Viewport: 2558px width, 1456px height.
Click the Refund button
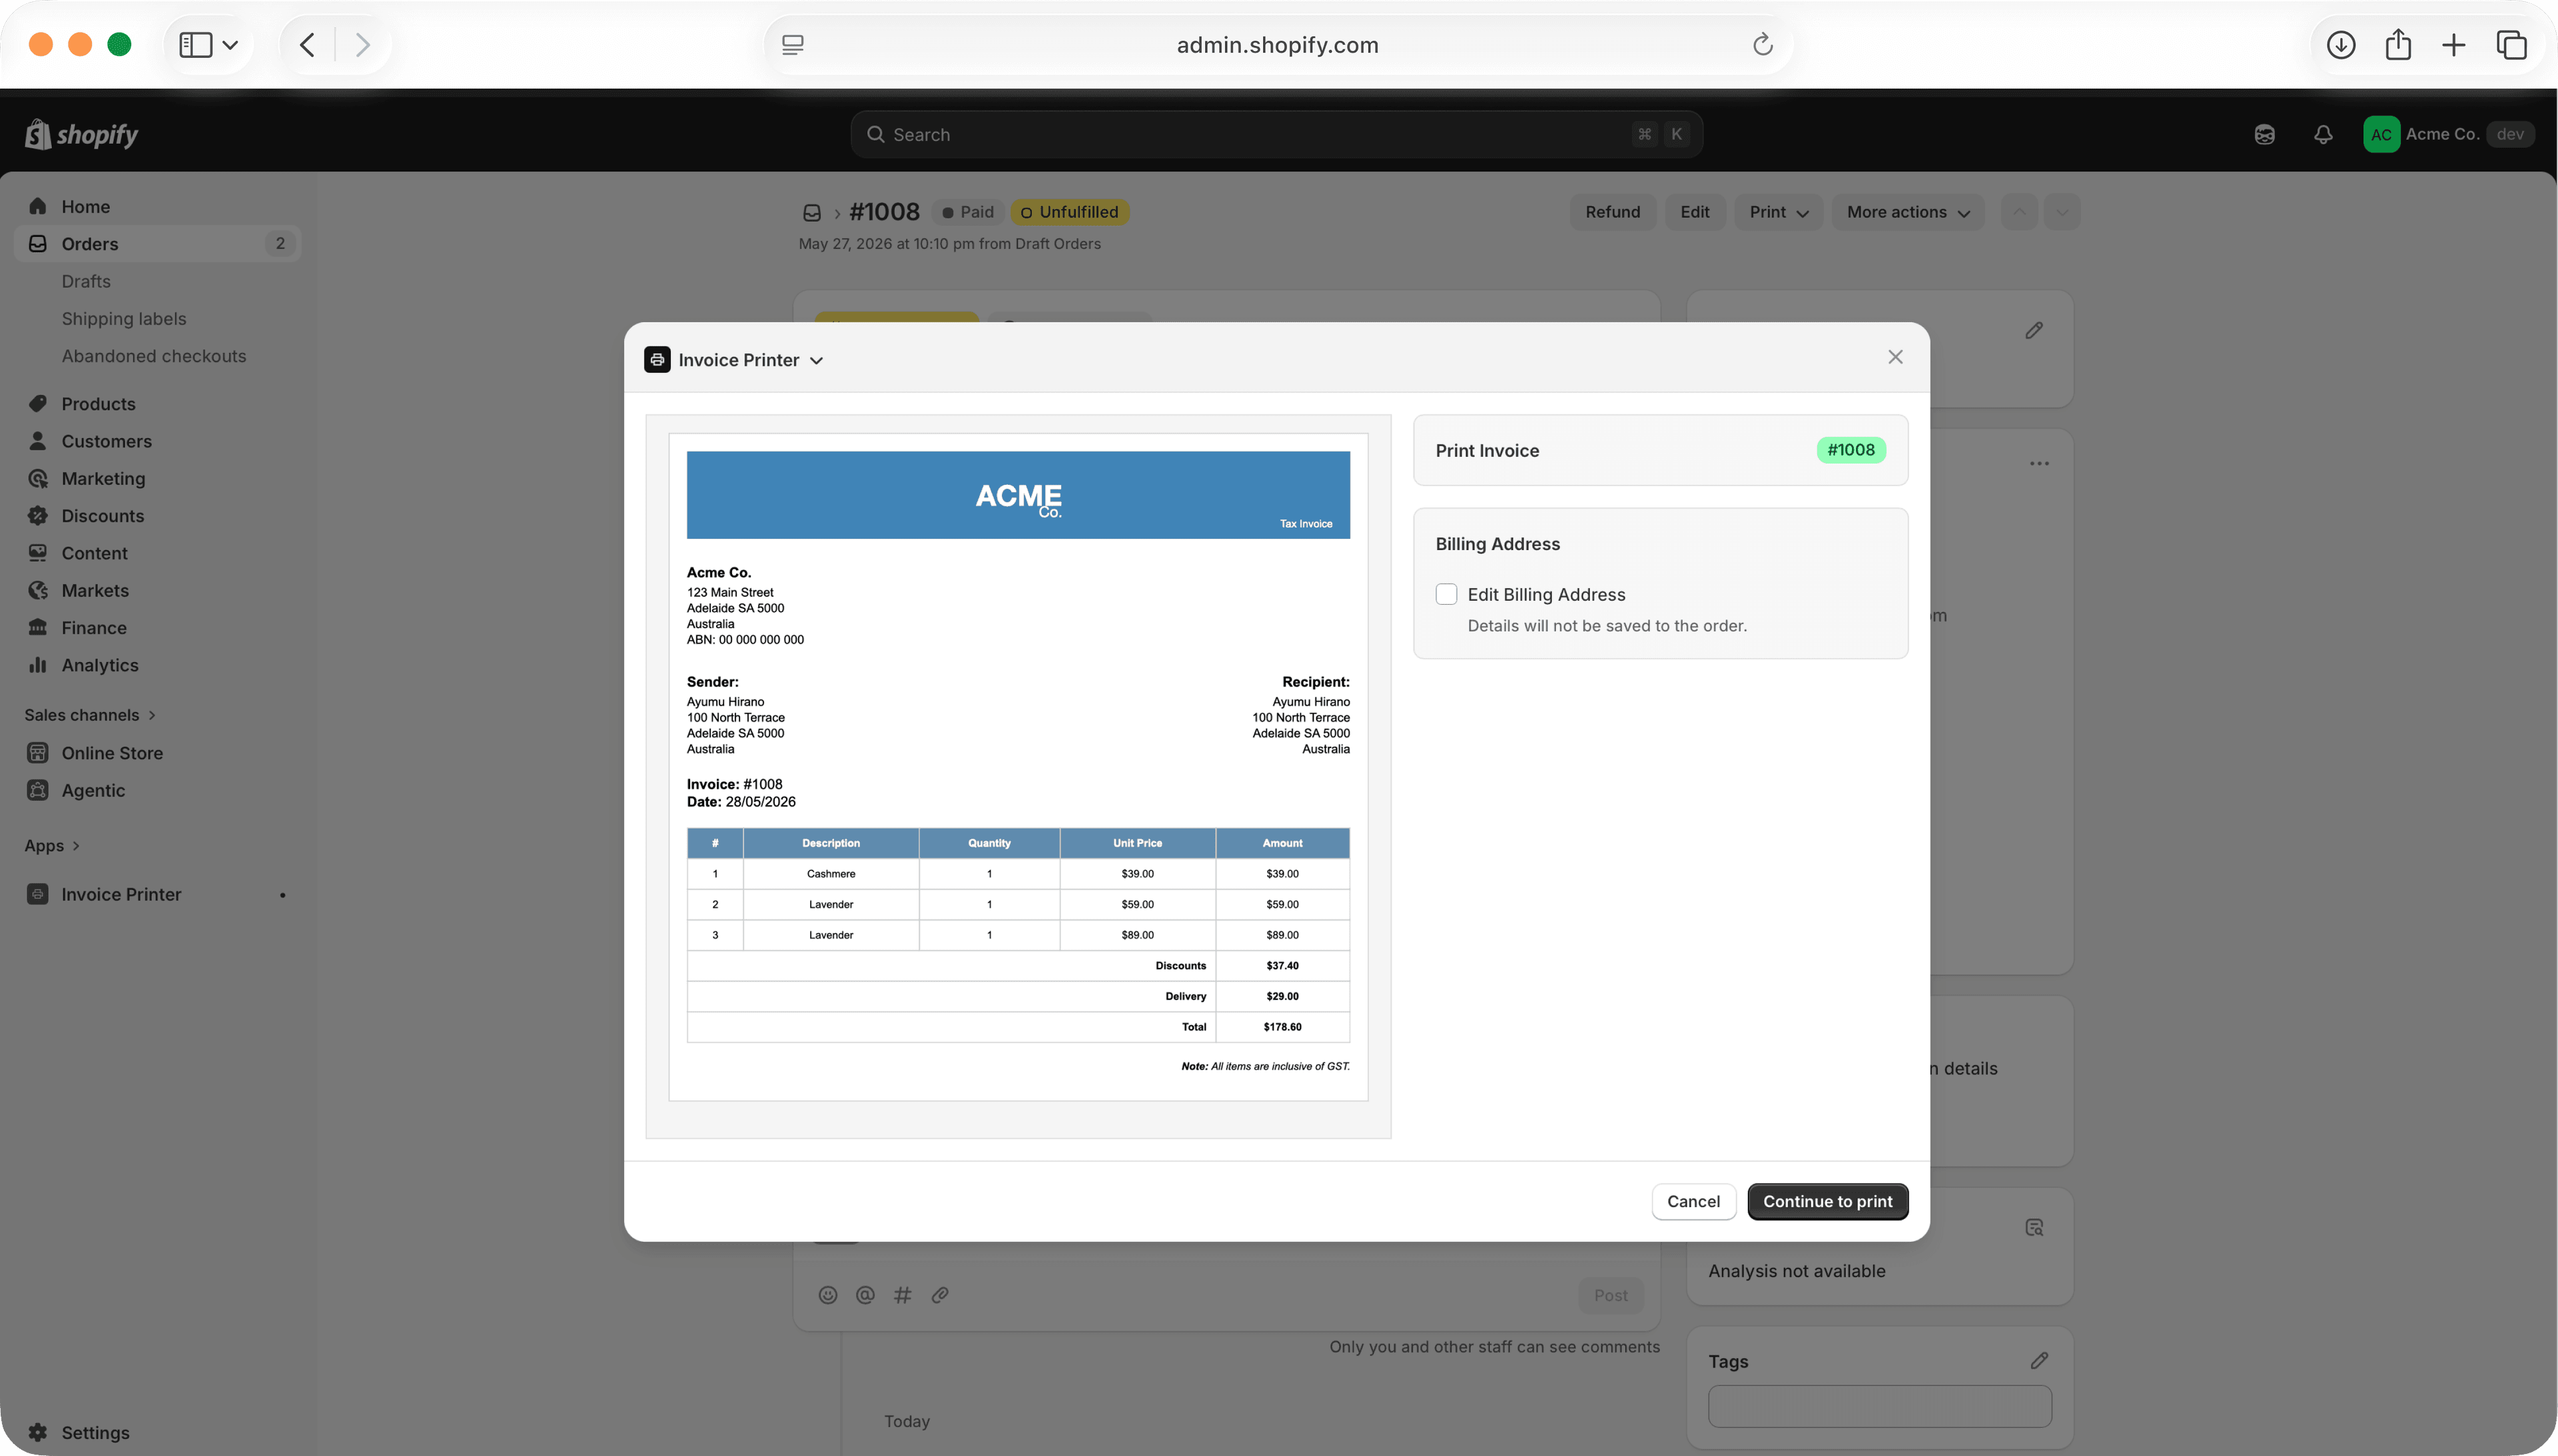pyautogui.click(x=1612, y=212)
